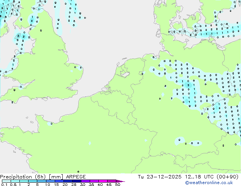The image size is (241, 186).
Task: Click the 25–30 mm dark navy legend swatch
Action: click(76, 181)
